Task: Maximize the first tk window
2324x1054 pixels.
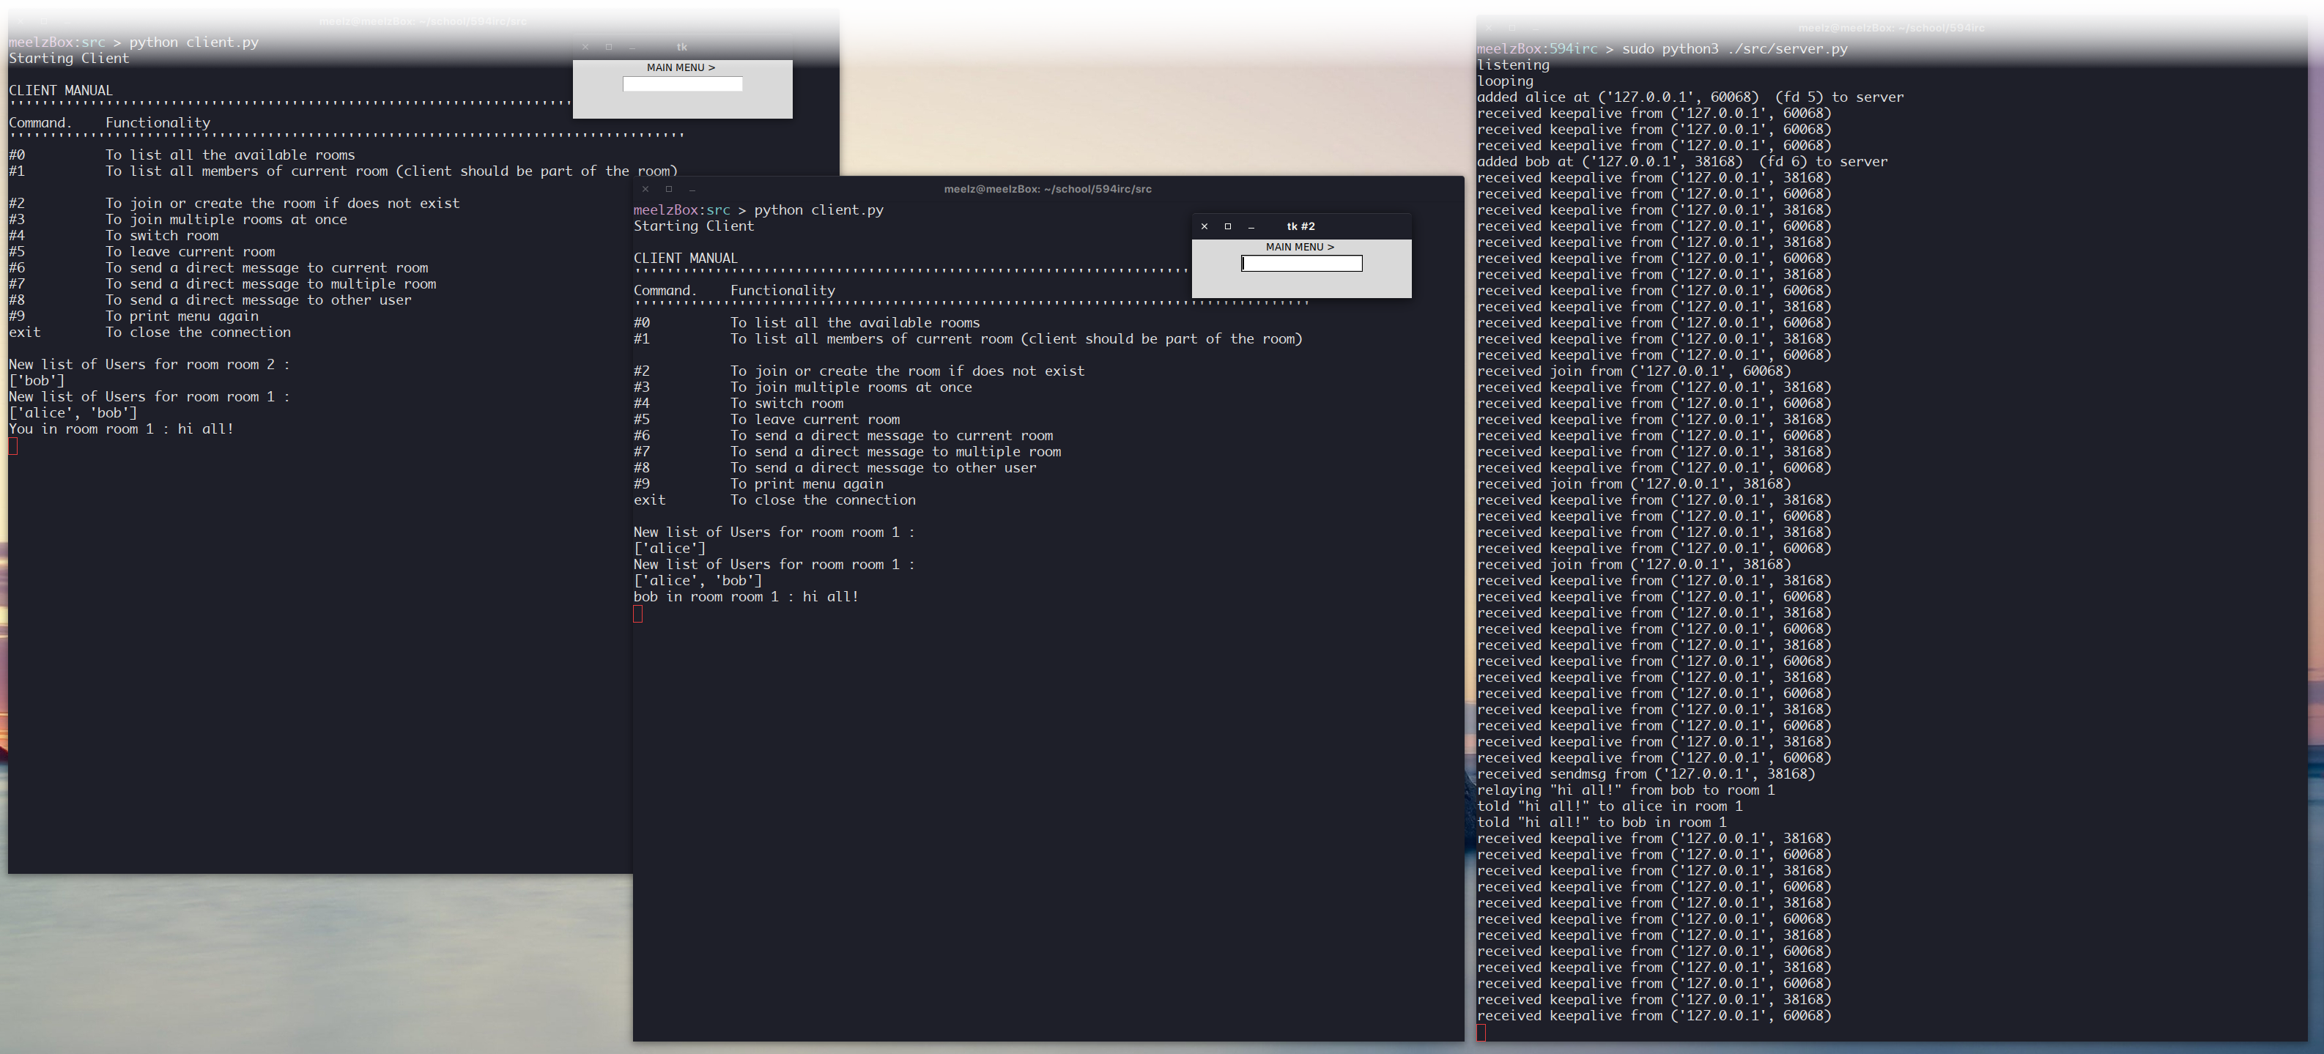Action: (609, 47)
